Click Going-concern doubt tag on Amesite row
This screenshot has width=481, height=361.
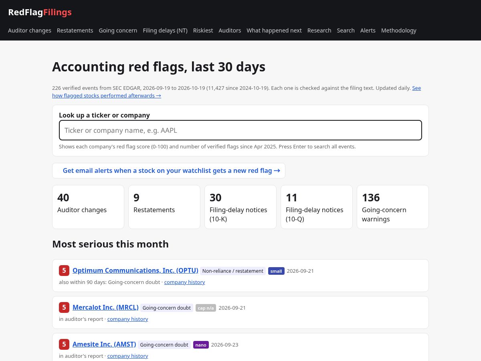[x=164, y=345]
